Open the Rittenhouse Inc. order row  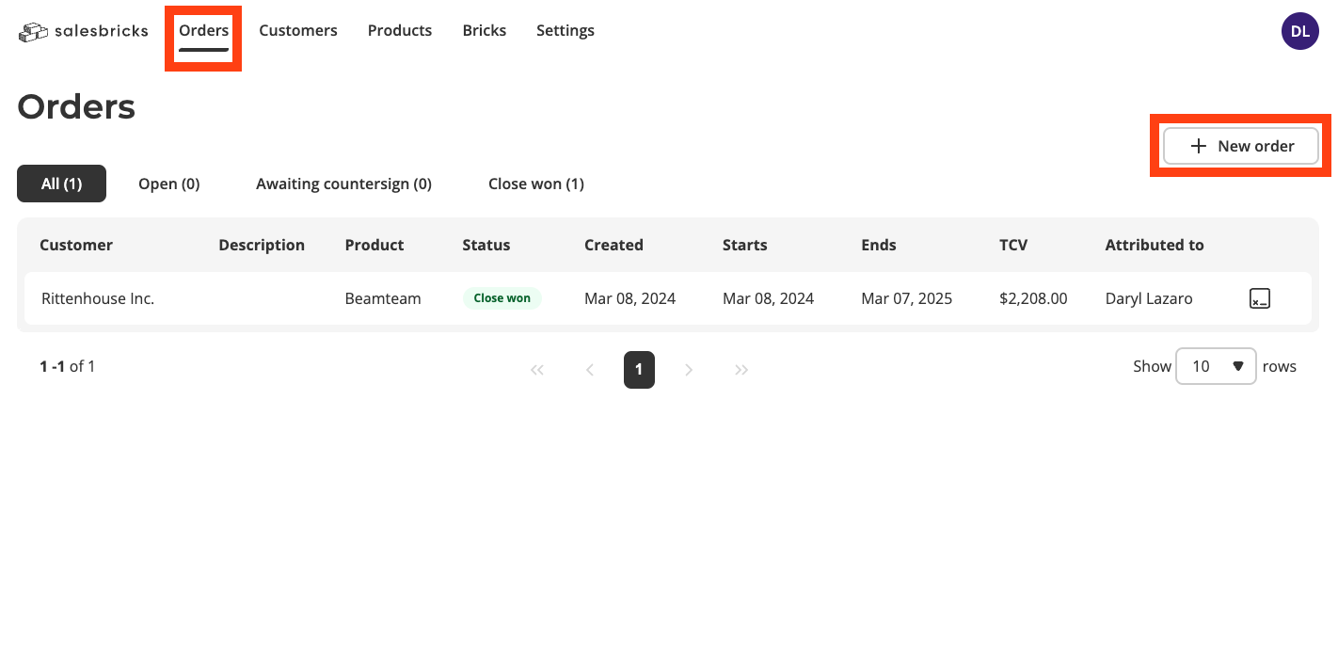pyautogui.click(x=98, y=299)
